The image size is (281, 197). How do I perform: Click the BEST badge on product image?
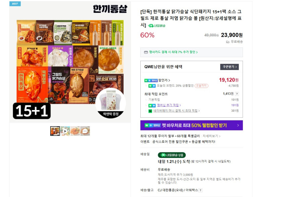tap(15, 4)
